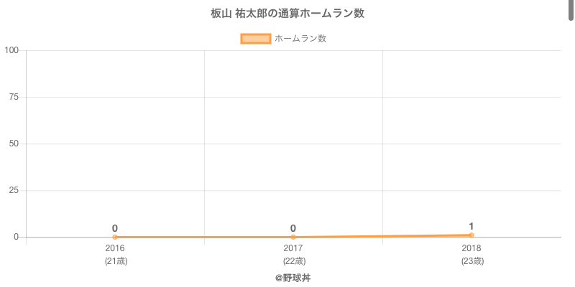Click the @野球丼 credit text
Viewport: 575px width, 287px height.
(293, 278)
